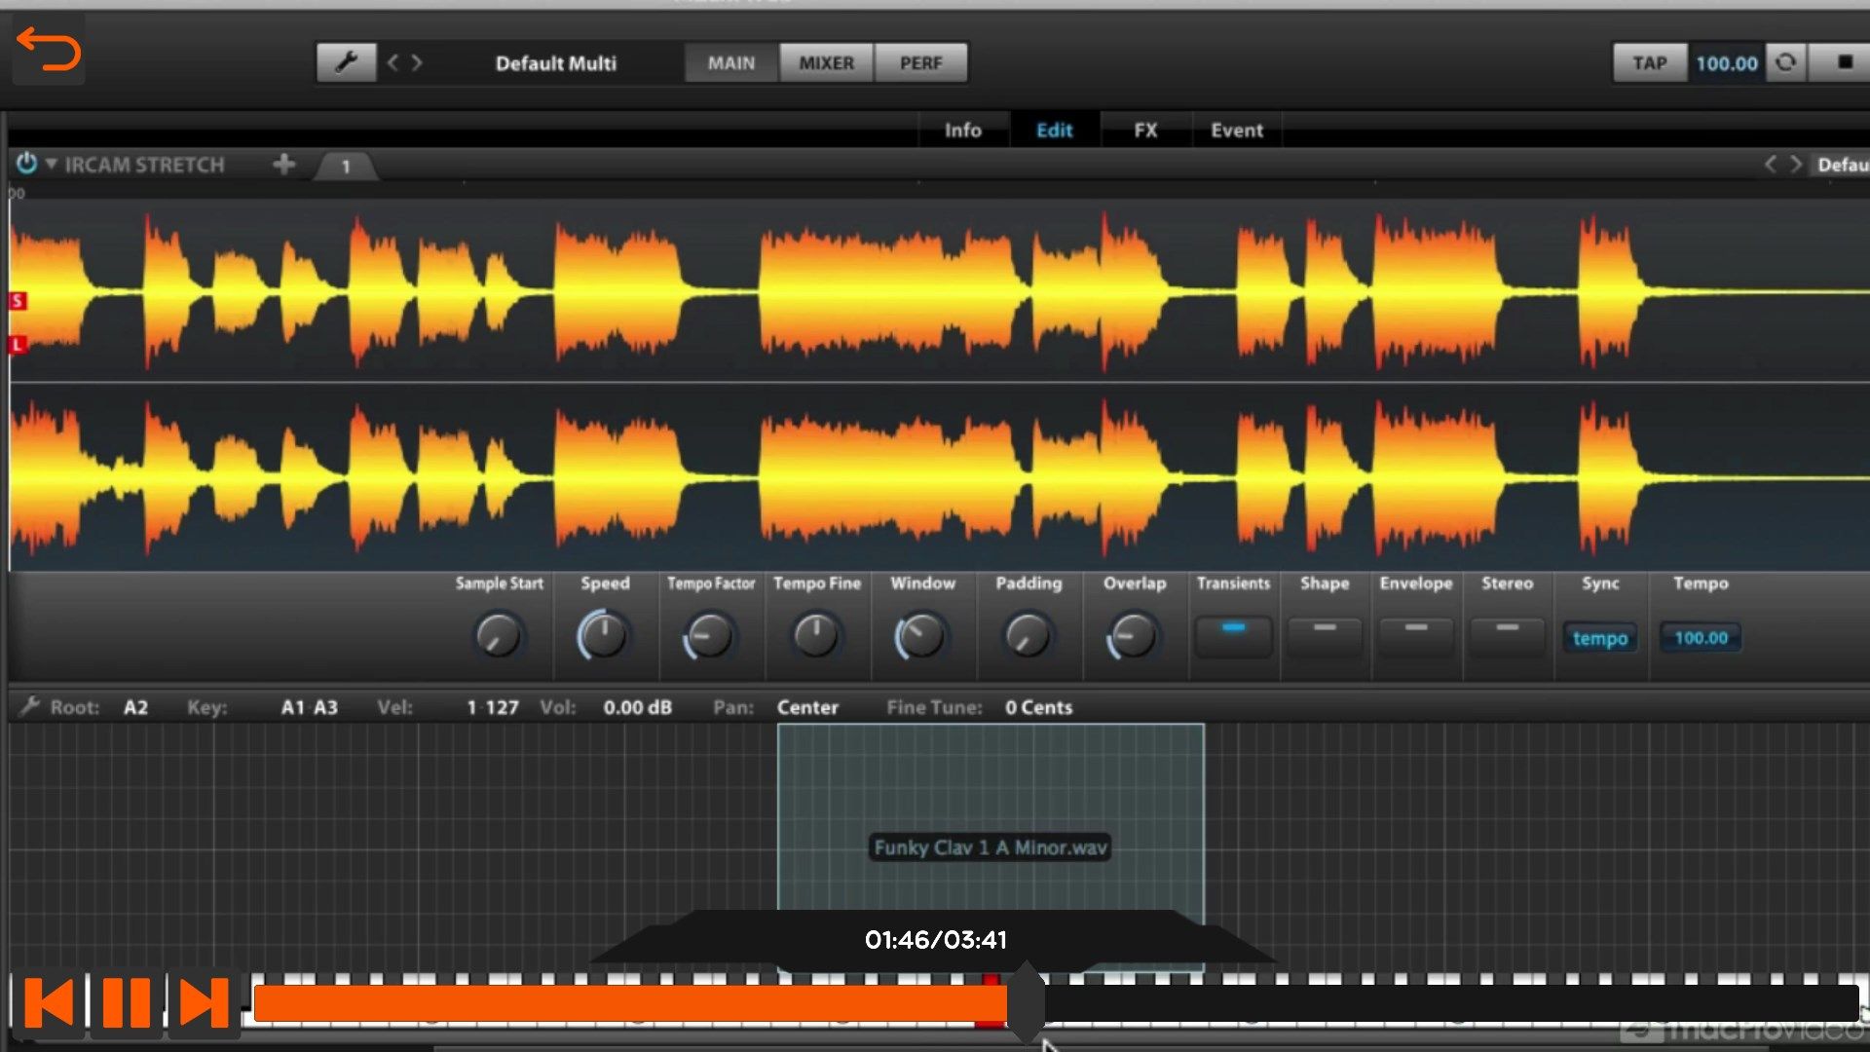Click the Pan Center value
This screenshot has height=1052, width=1870.
pos(807,707)
